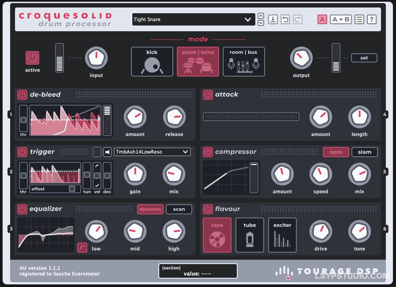Click the redo arrow icon

tap(298, 19)
